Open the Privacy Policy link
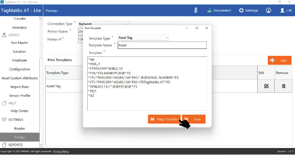This screenshot has height=155, width=295. click(x=61, y=152)
